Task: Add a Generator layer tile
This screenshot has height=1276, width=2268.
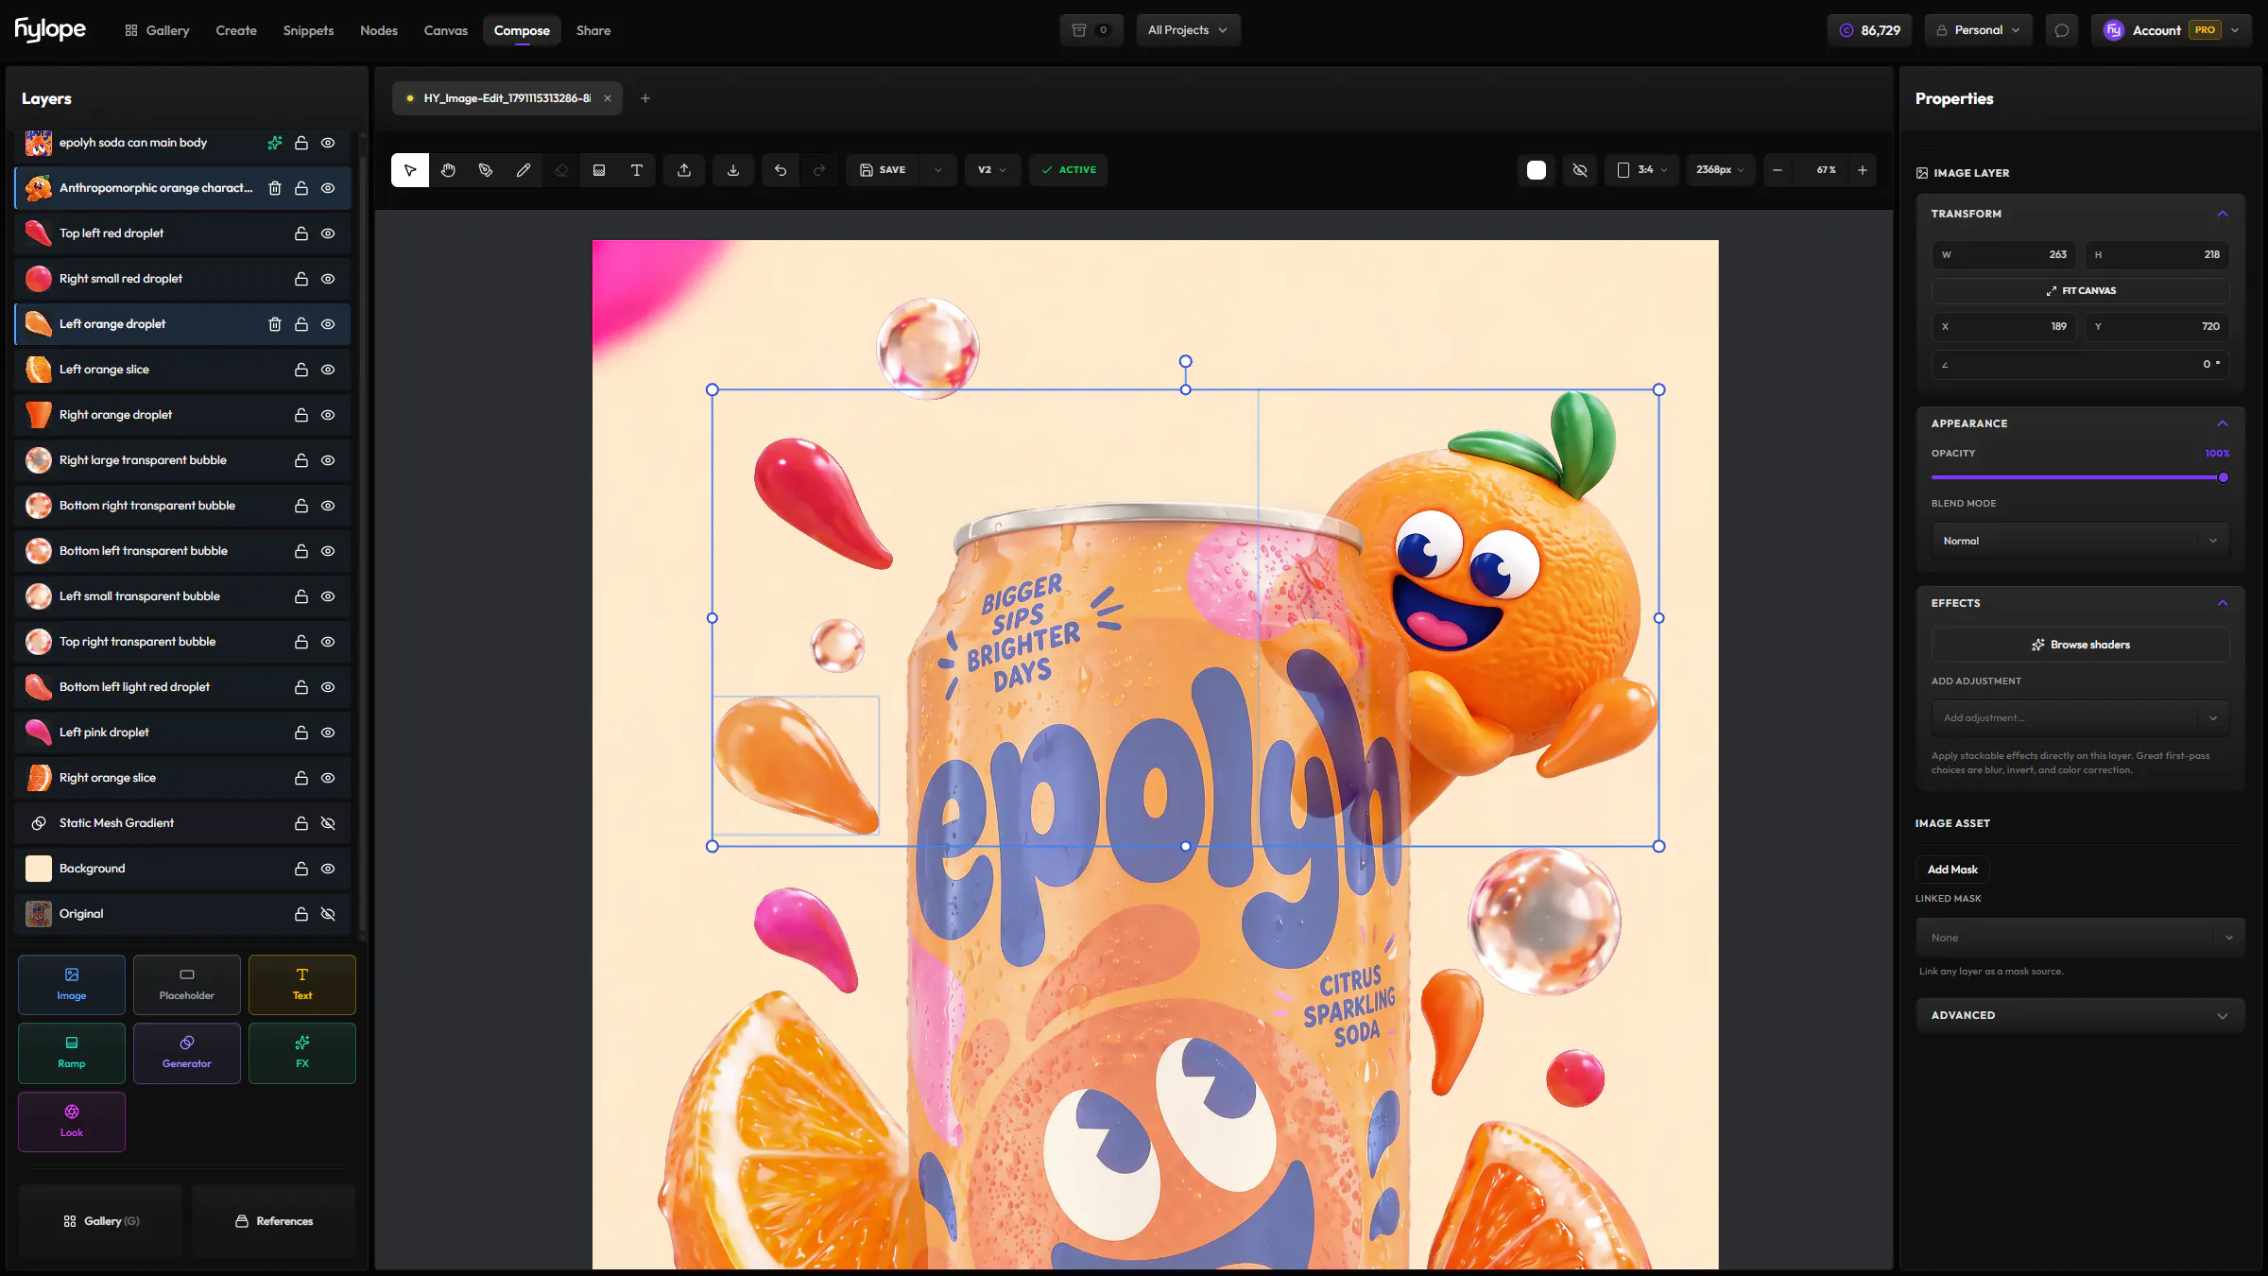Action: pos(187,1053)
